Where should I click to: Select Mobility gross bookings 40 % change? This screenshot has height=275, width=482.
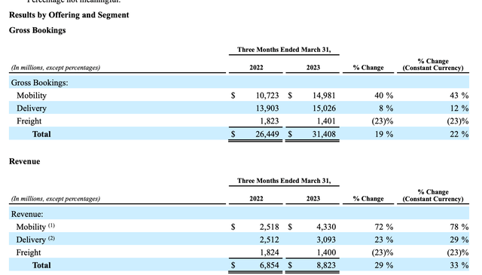[x=383, y=96]
